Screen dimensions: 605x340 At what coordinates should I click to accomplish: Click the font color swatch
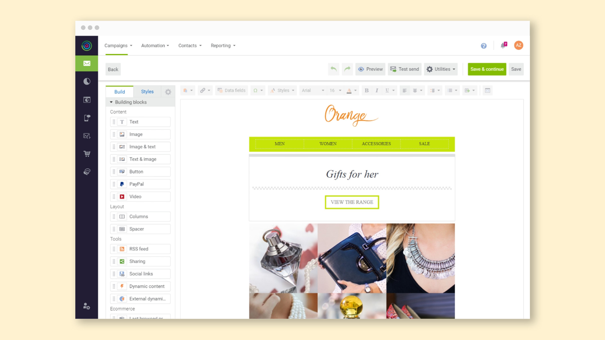(x=349, y=90)
